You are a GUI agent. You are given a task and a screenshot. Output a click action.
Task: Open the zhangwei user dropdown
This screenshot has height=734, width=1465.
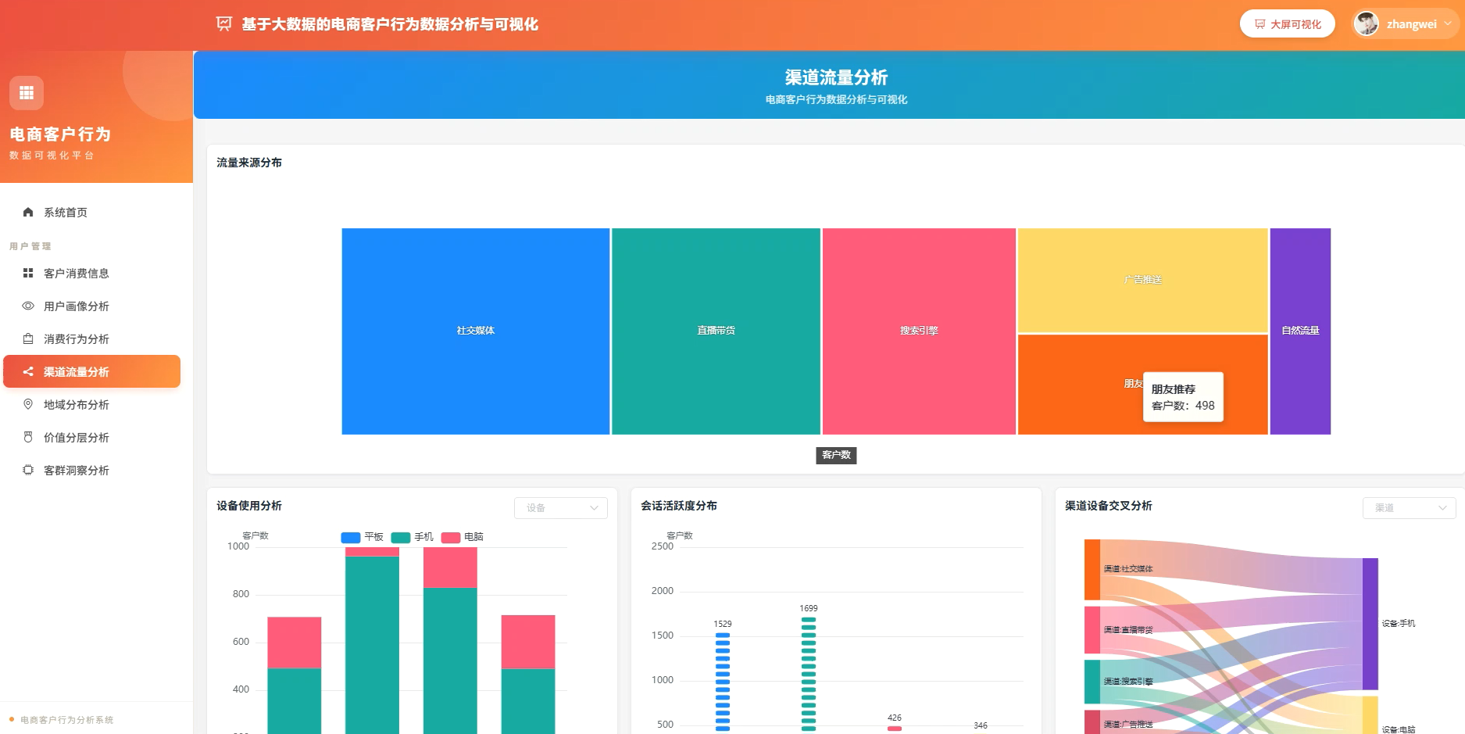point(1406,24)
